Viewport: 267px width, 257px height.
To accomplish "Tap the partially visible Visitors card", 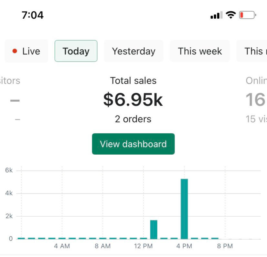I will click(11, 99).
